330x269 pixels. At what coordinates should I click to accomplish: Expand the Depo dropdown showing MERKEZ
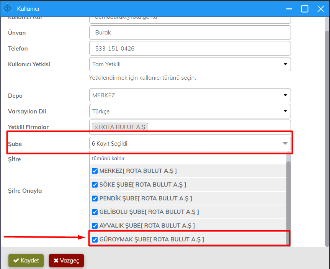click(x=190, y=95)
